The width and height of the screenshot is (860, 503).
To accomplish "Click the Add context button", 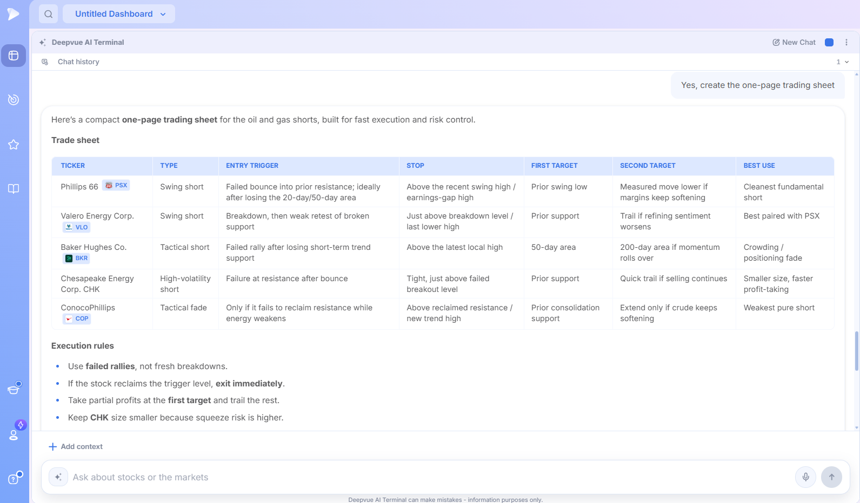I will (x=76, y=447).
